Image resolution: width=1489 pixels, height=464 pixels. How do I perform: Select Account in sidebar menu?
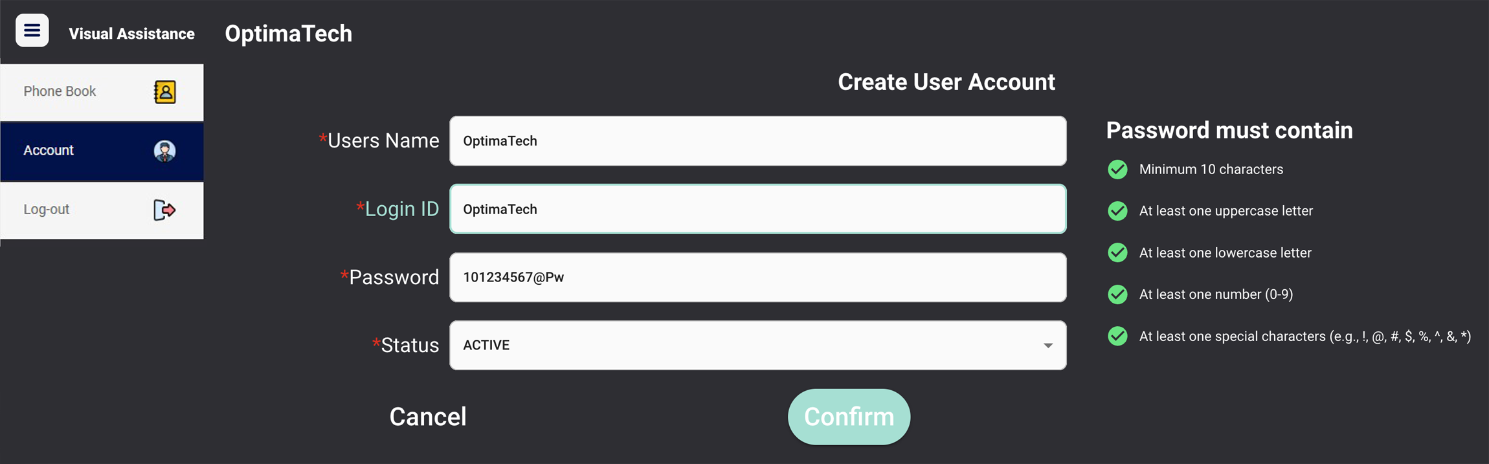pyautogui.click(x=102, y=151)
